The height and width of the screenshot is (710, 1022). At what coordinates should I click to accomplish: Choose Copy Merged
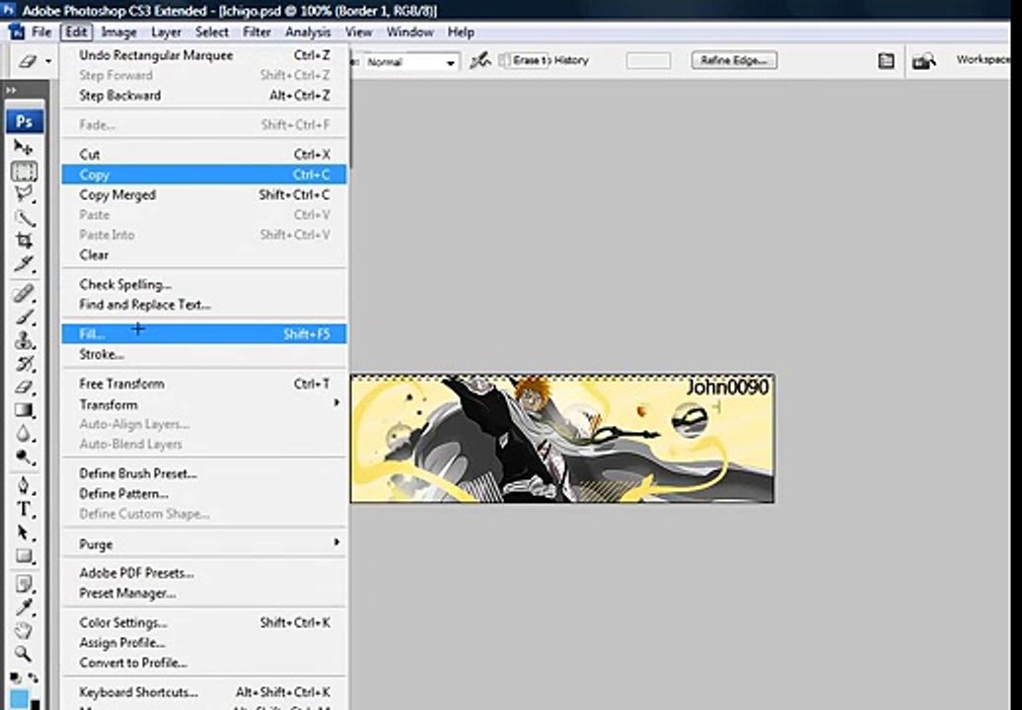(x=204, y=195)
